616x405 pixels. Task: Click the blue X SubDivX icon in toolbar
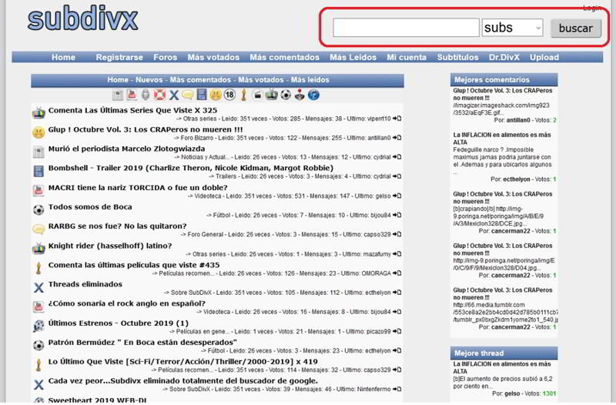click(x=173, y=95)
